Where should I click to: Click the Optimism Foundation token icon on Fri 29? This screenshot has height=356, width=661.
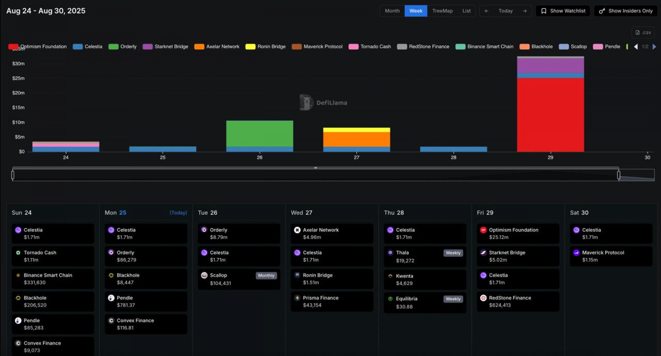(x=483, y=230)
